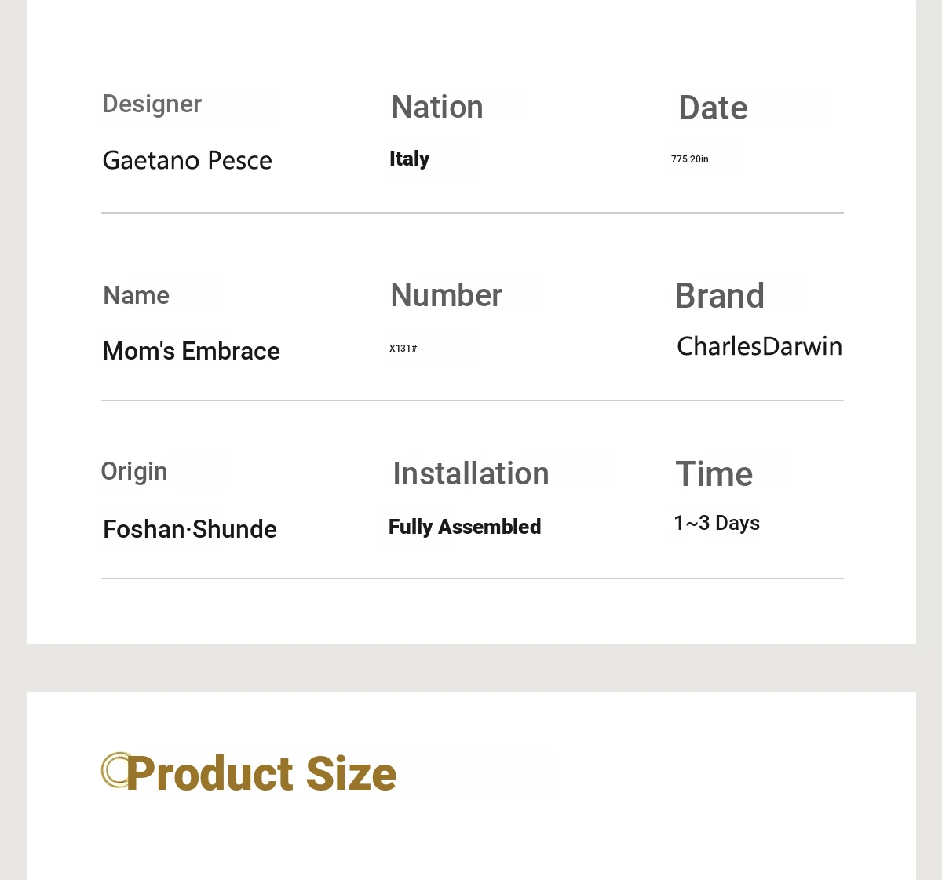Click the Date label

713,108
